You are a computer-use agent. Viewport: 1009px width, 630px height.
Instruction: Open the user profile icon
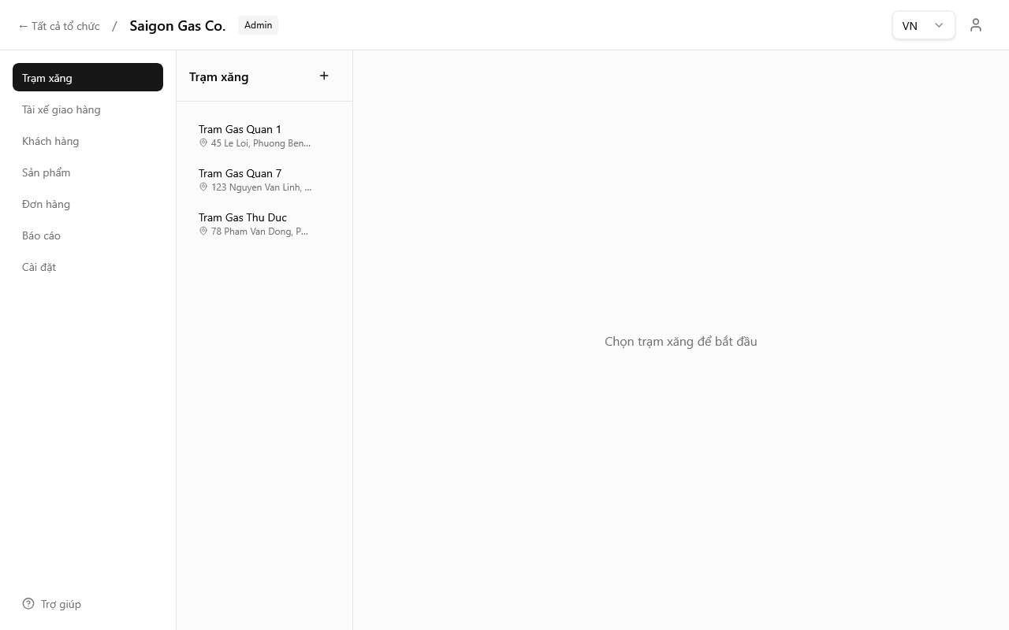(976, 25)
